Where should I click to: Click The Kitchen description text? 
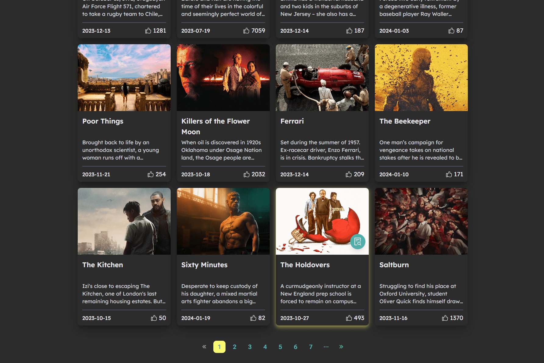point(124,294)
